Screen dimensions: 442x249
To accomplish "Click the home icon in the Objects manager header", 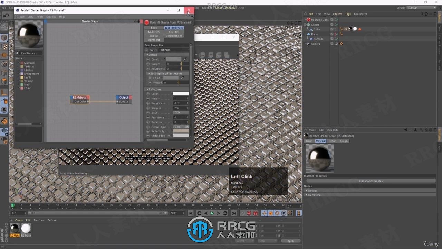I will coord(426,14).
